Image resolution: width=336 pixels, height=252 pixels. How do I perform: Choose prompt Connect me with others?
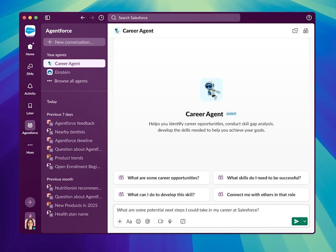[x=261, y=195]
